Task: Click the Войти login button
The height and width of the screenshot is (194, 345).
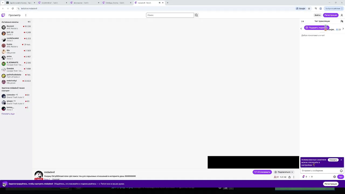Action: click(318, 15)
